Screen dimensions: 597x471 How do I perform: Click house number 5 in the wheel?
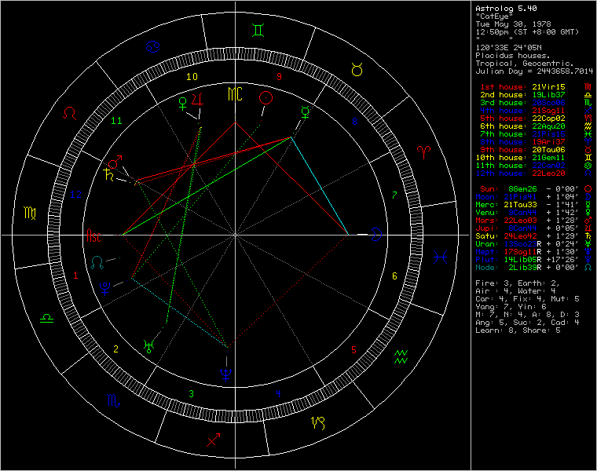(353, 349)
